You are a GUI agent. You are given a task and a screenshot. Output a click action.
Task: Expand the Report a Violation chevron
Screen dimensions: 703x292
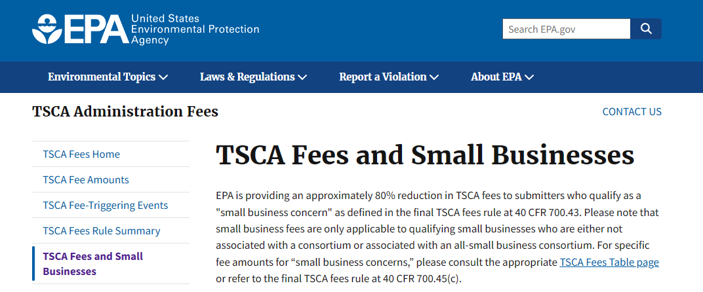click(434, 77)
